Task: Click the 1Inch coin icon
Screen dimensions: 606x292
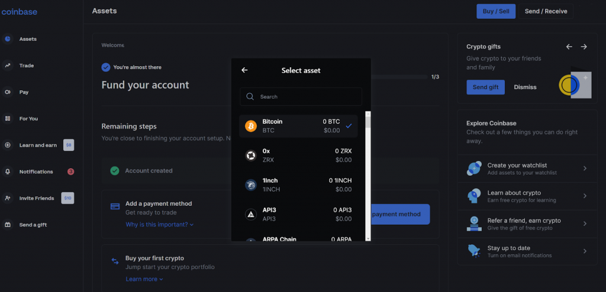Action: [x=251, y=185]
